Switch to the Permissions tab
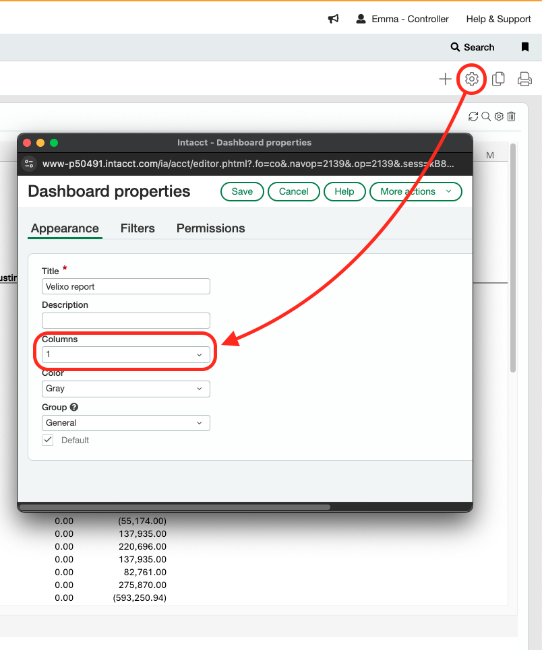This screenshot has height=650, width=542. 210,228
